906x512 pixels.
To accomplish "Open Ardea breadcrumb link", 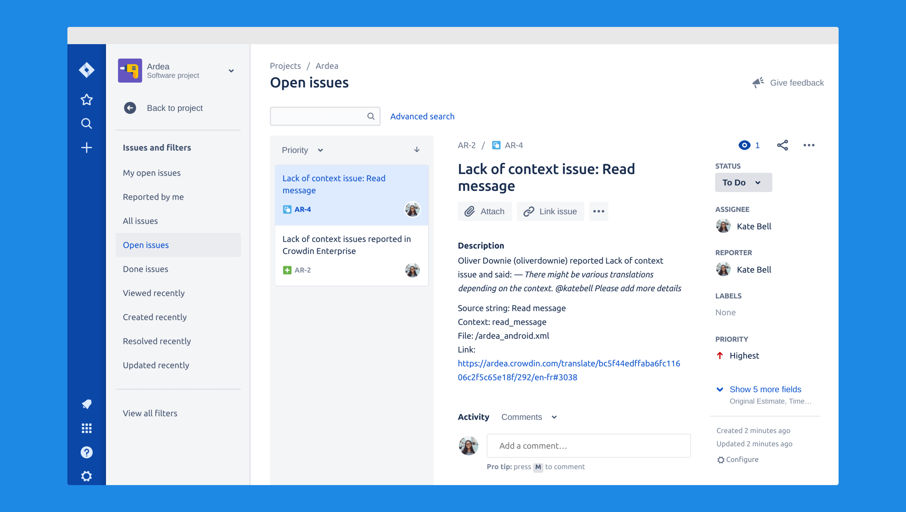I will point(327,66).
